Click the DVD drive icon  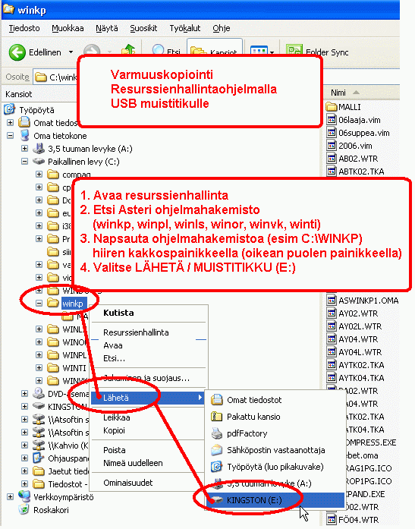(x=39, y=393)
